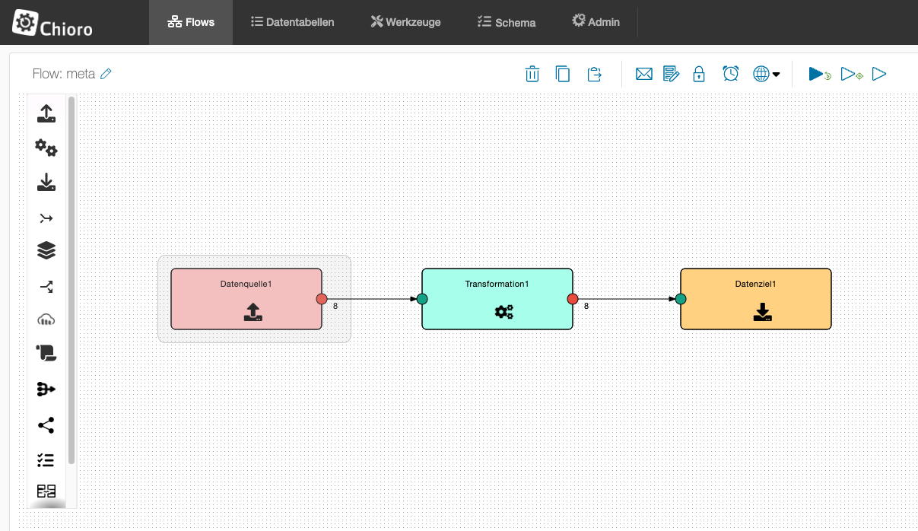Open the alarm clock scheduler icon

click(x=731, y=74)
